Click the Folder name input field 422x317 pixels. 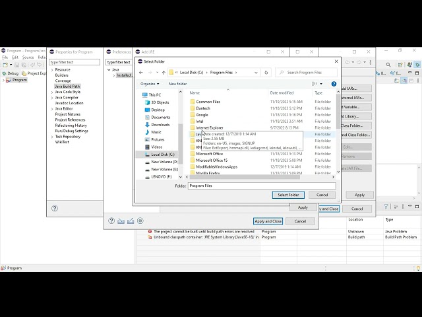click(x=262, y=186)
